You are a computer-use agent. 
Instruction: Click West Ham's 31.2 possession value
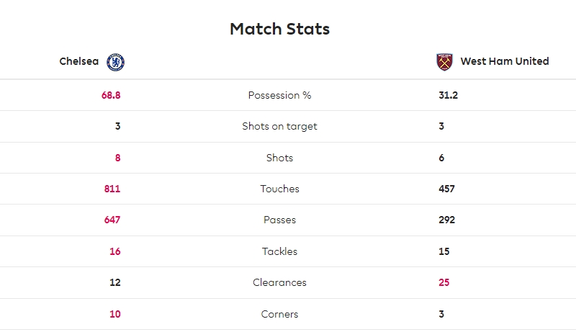pyautogui.click(x=448, y=95)
